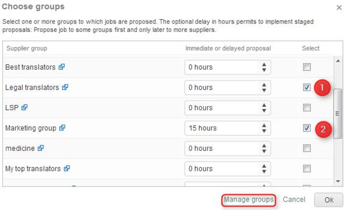Close the Choose groups dialog
Screen dimensions: 345x210
[339, 8]
